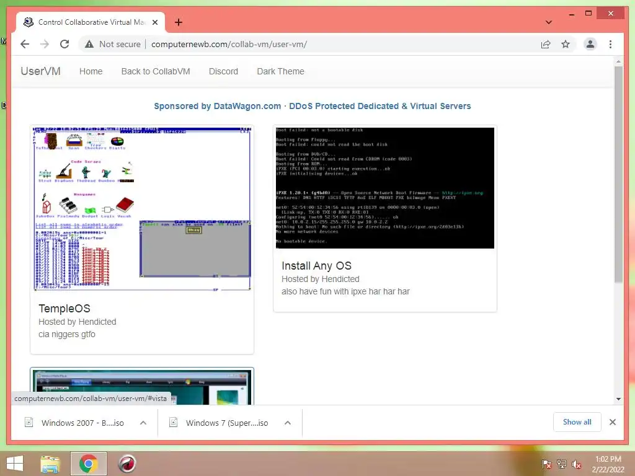Open a new browser tab
Screen dimensions: 635x476
point(179,22)
